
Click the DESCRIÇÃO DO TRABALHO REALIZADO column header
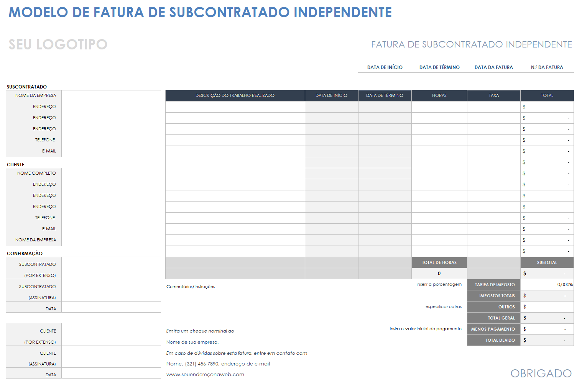(x=235, y=95)
